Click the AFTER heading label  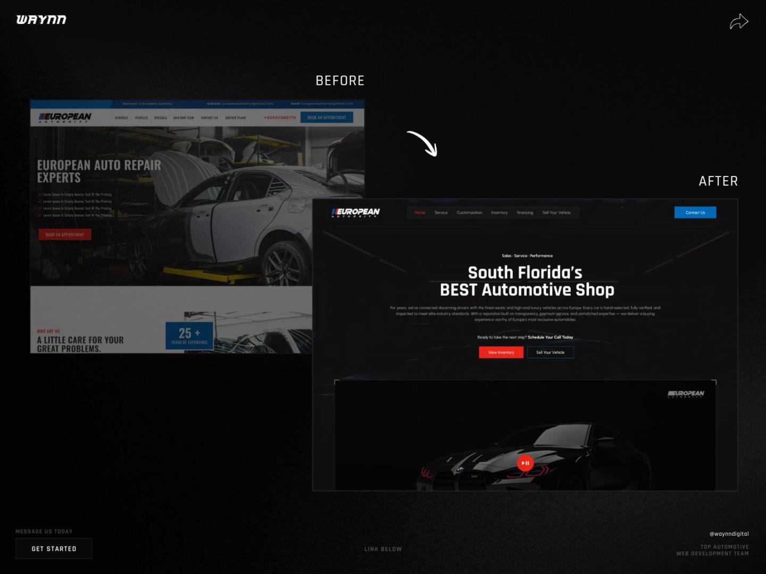(x=718, y=181)
